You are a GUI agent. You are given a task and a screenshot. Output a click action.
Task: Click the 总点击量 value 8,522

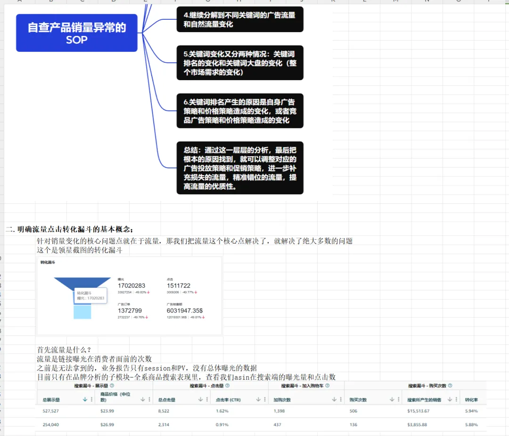(x=164, y=411)
